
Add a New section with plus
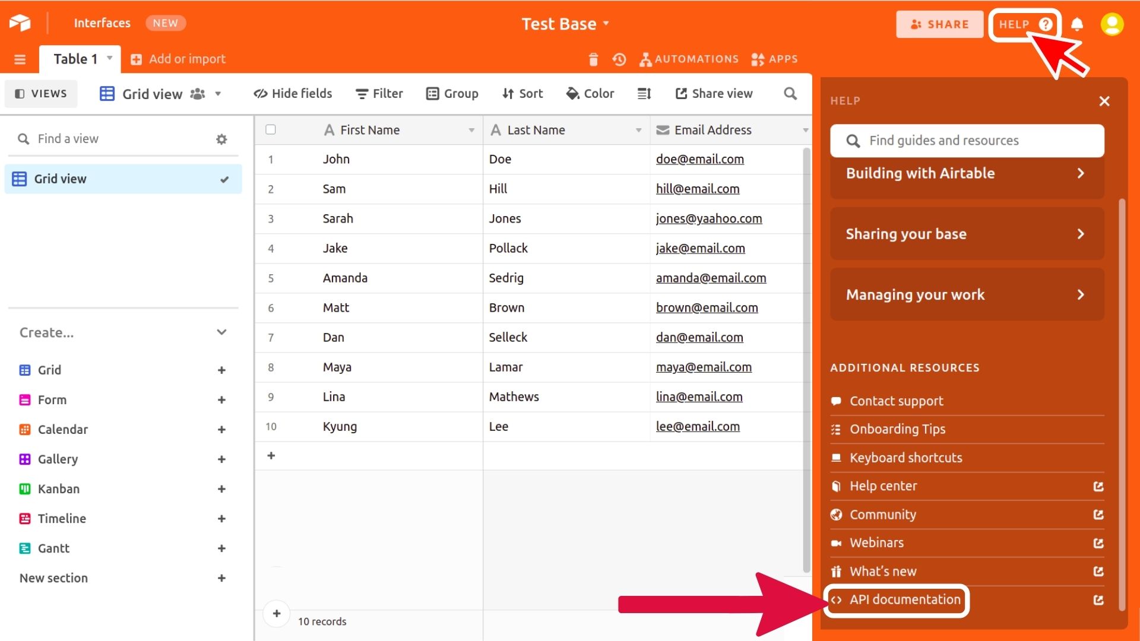tap(221, 578)
